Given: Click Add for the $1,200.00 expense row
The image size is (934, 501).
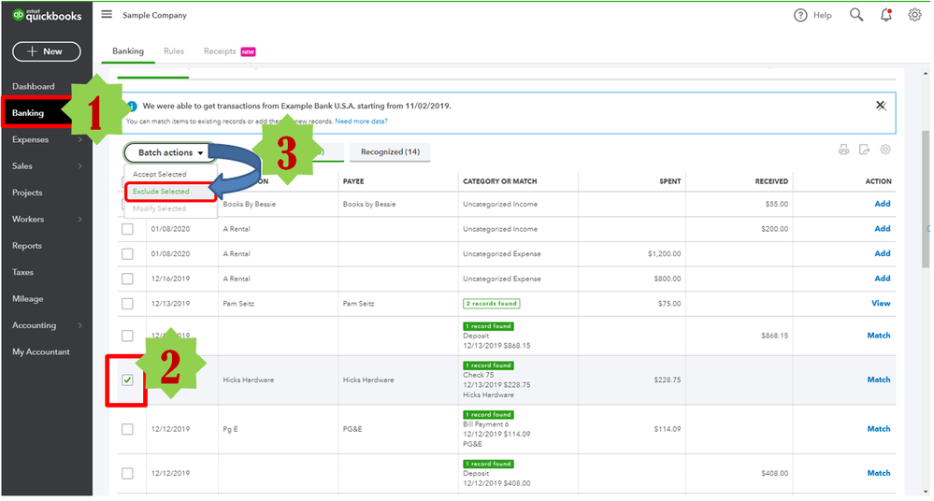Looking at the screenshot, I should 883,254.
